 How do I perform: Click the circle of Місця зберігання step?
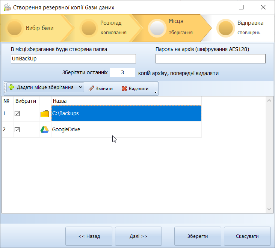click(x=157, y=28)
